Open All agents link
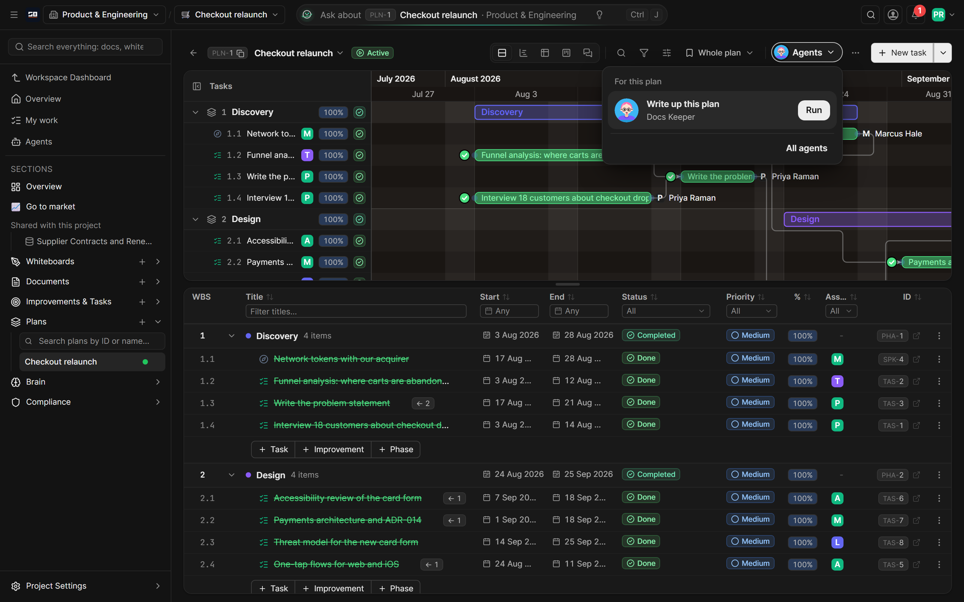 tap(806, 148)
